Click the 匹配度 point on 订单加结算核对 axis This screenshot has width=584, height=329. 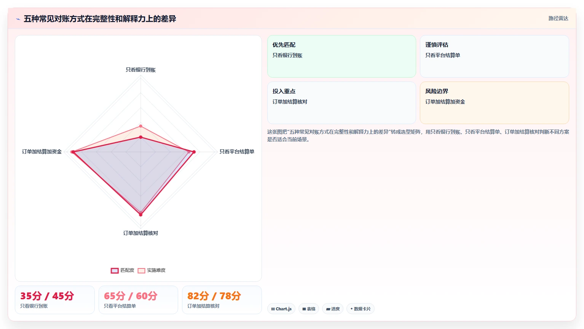pyautogui.click(x=140, y=215)
